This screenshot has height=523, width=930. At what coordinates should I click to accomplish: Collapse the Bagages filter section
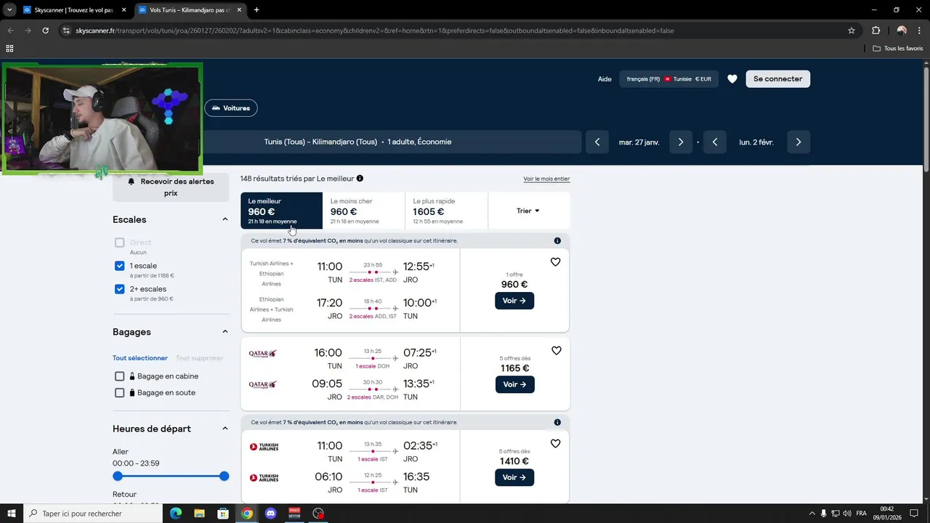point(225,332)
